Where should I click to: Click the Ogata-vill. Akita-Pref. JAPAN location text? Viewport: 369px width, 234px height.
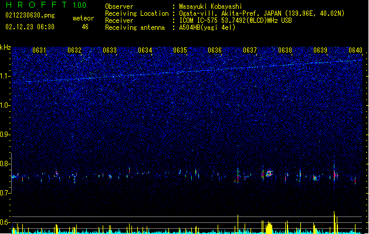tap(262, 13)
